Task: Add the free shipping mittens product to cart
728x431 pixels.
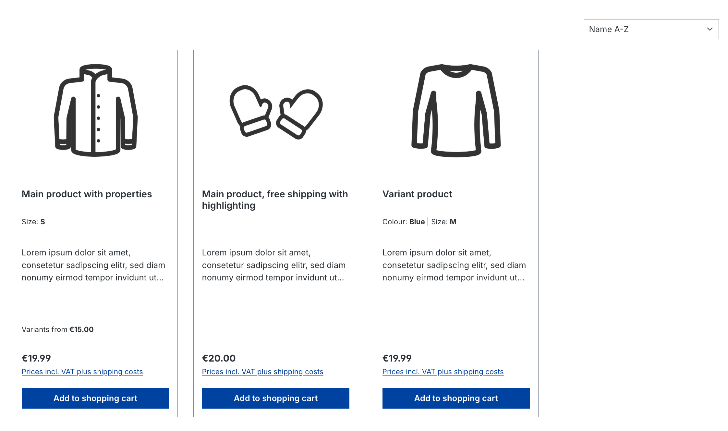Action: coord(276,398)
